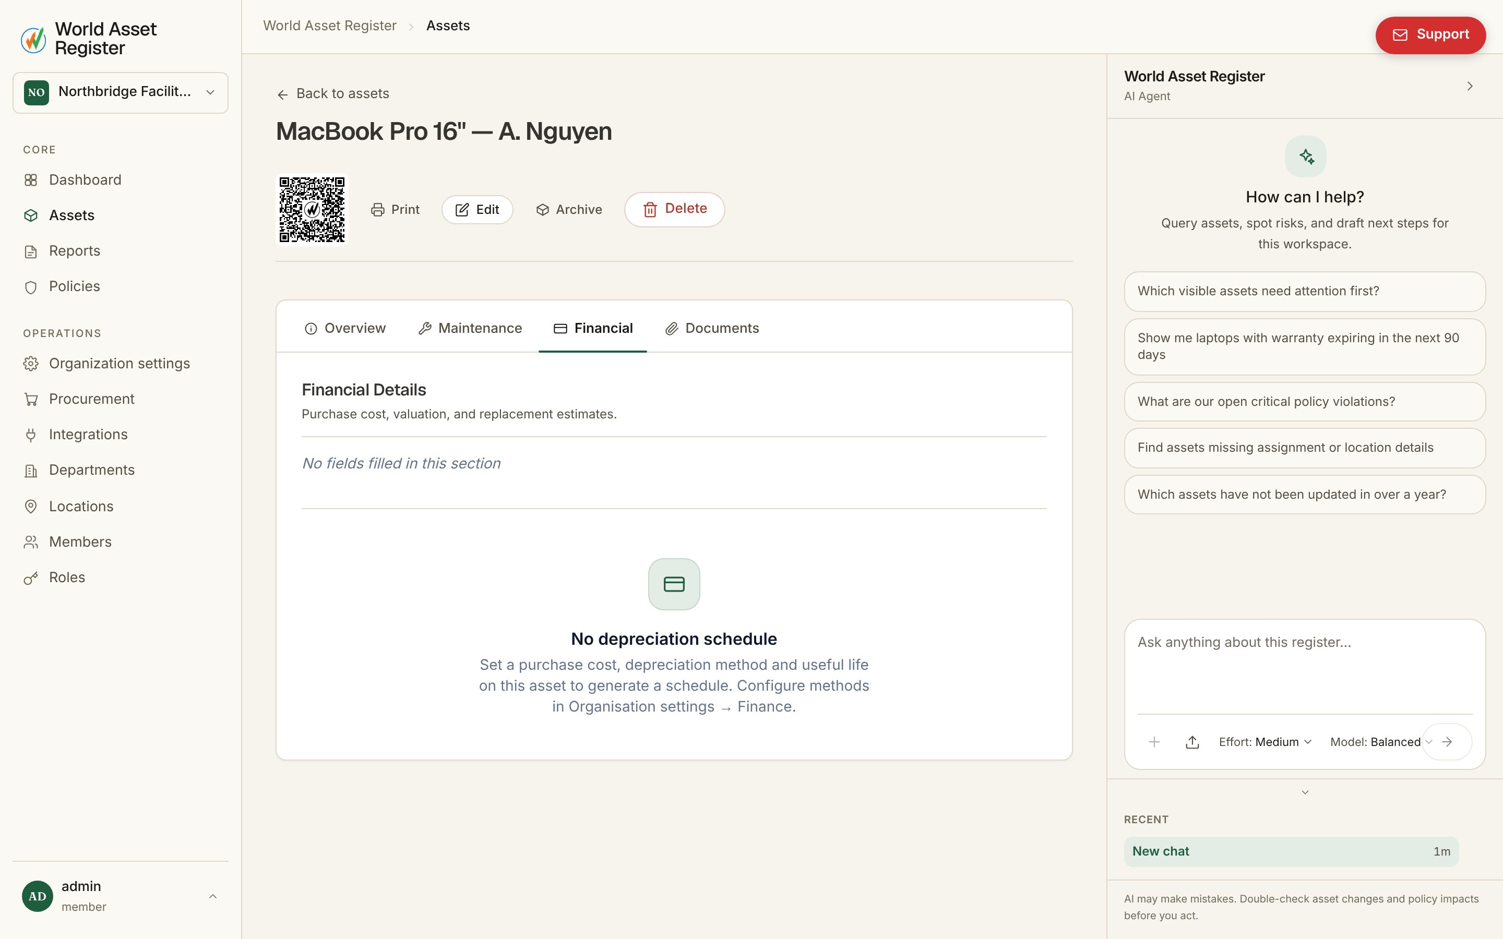Viewport: 1503px width, 939px height.
Task: Expand the admin account menu chevron
Action: (212, 896)
